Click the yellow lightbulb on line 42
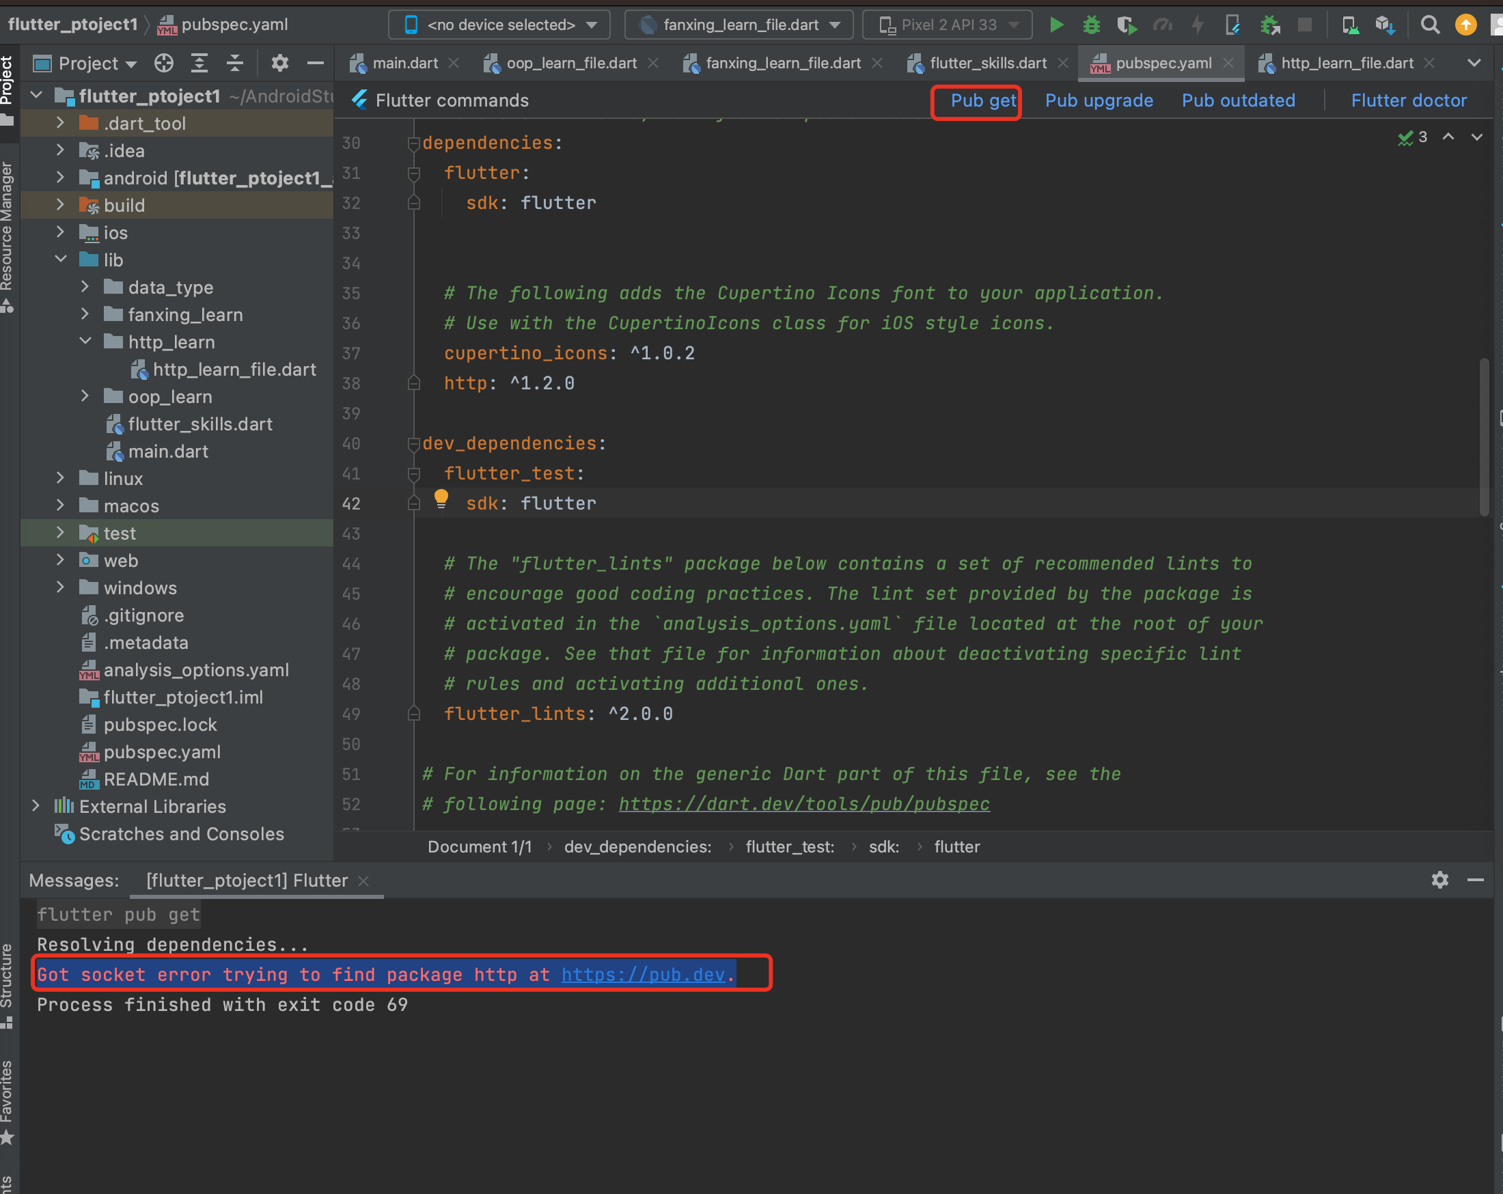Viewport: 1503px width, 1194px height. 441,499
